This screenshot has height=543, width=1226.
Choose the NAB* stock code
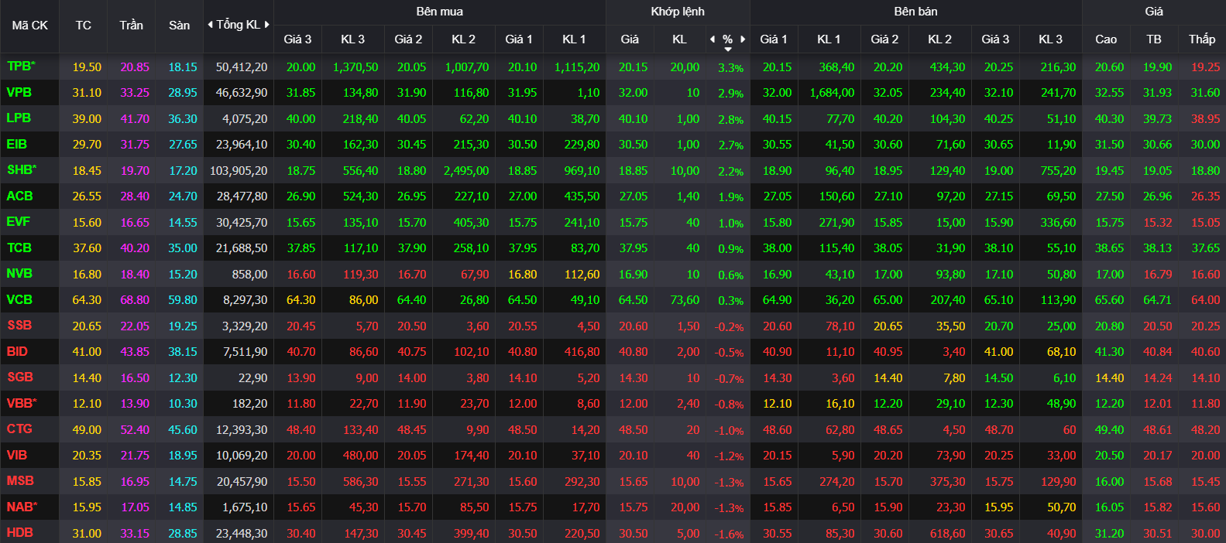tap(22, 507)
